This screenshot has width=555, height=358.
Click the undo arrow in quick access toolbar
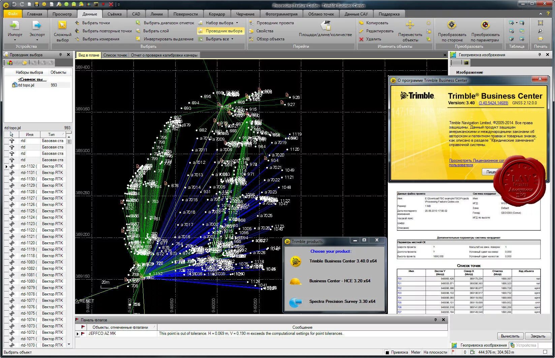pyautogui.click(x=14, y=4)
